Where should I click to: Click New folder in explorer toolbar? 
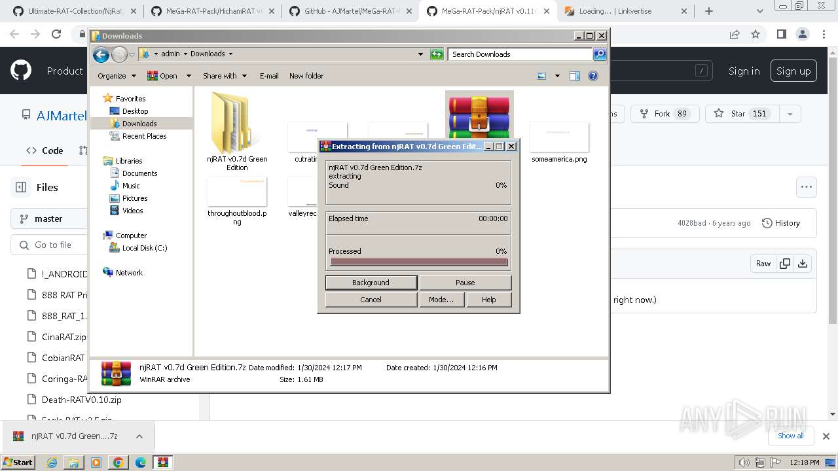pos(306,76)
